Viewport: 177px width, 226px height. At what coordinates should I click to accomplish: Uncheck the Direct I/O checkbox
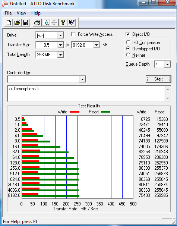128,34
